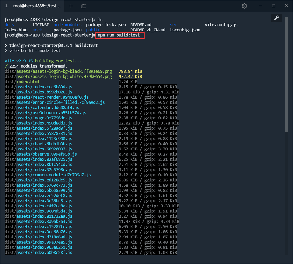Click '17.18 KiB / gzip: 4.31 KiB' value
The image size is (293, 264).
click(x=149, y=92)
